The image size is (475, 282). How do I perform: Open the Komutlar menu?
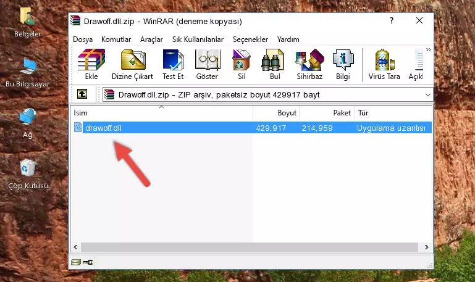pyautogui.click(x=116, y=39)
